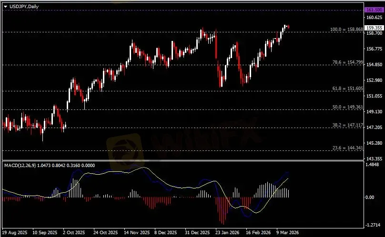The height and width of the screenshot is (237, 385).
Task: Click the 31 Dec 2025 date label
Action: tap(197, 232)
